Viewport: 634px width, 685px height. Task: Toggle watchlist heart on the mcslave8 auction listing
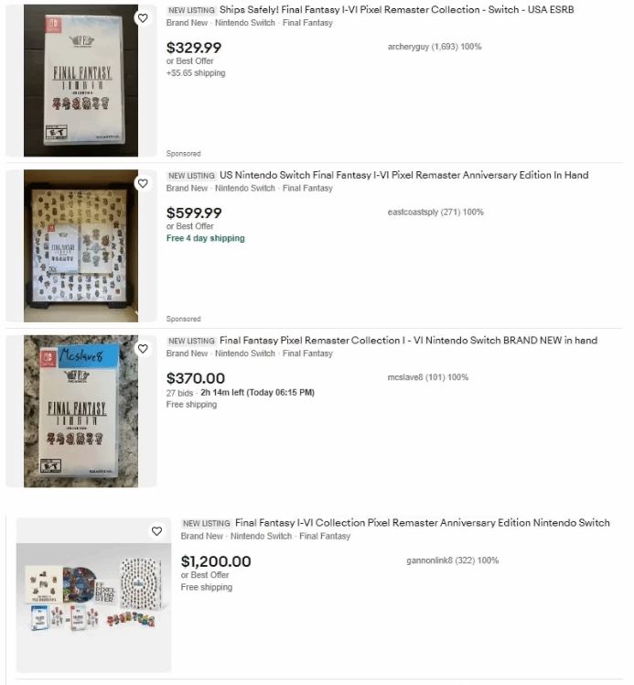[143, 349]
